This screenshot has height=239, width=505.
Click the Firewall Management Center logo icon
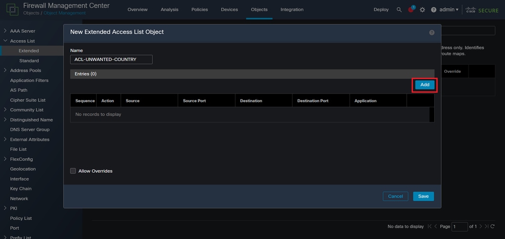click(12, 9)
